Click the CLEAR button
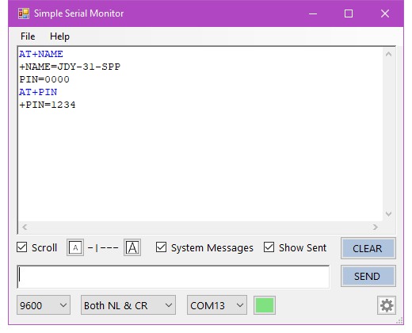The height and width of the screenshot is (333, 412). [x=368, y=248]
